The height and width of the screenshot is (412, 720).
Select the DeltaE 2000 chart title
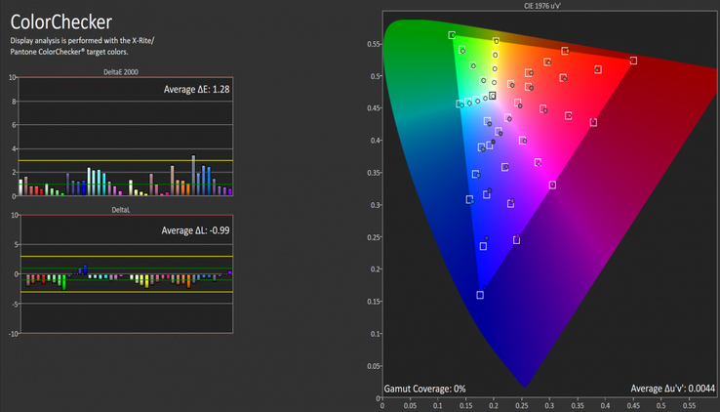[x=121, y=72]
